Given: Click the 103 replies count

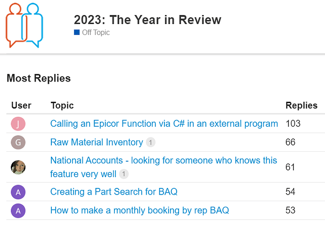Looking at the screenshot, I should 293,123.
